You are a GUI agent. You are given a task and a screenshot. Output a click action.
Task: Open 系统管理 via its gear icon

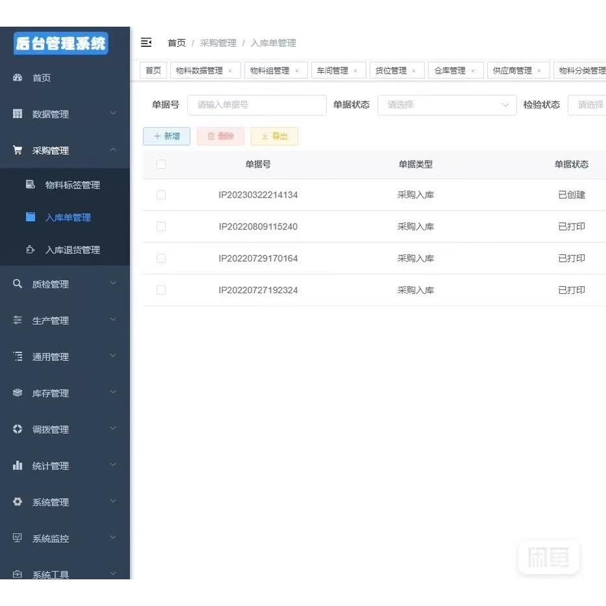pyautogui.click(x=18, y=502)
